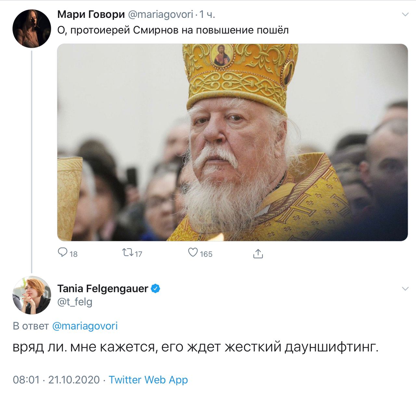Image resolution: width=416 pixels, height=395 pixels.
Task: Click the top tweet text about протоиерей Смирнов
Action: (x=173, y=30)
